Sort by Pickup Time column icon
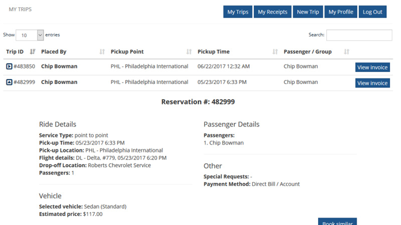Screen dimensions: 401x225 pos(275,51)
